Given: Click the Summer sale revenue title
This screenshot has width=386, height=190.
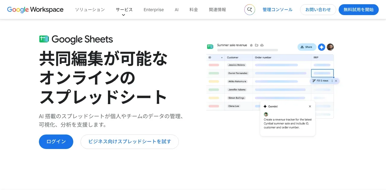Looking at the screenshot, I should click(232, 45).
